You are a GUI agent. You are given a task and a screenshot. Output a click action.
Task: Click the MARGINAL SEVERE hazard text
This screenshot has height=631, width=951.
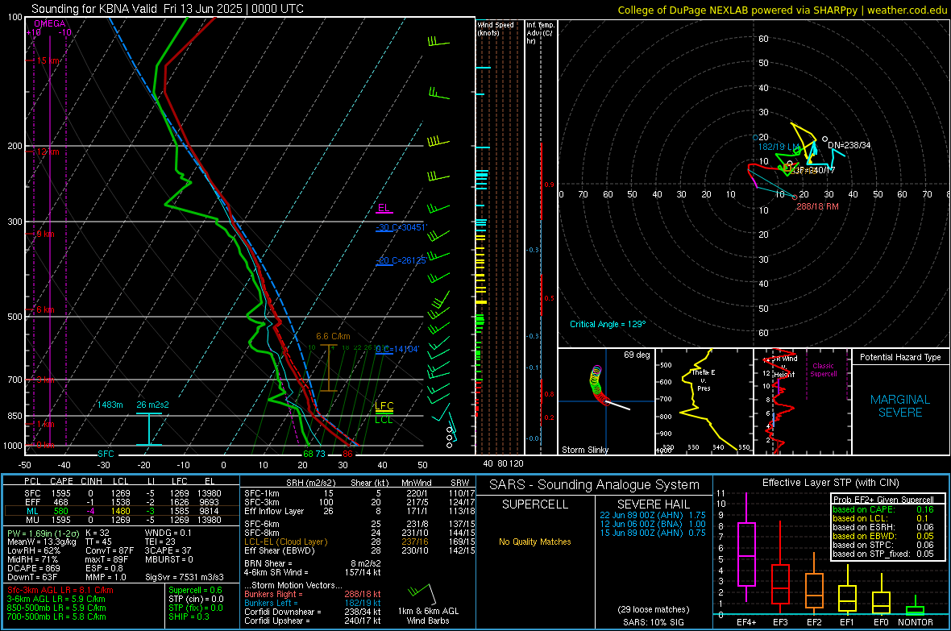click(900, 406)
